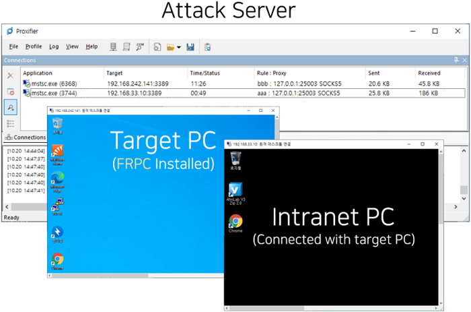Screen dimensions: 471x312
Task: Open Proxy Servers toolbar icon
Action: pyautogui.click(x=113, y=47)
